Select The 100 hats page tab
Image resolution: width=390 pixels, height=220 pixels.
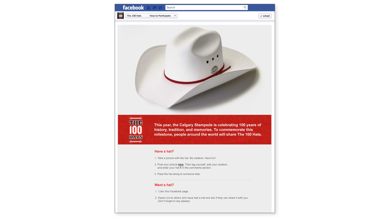pyautogui.click(x=134, y=16)
